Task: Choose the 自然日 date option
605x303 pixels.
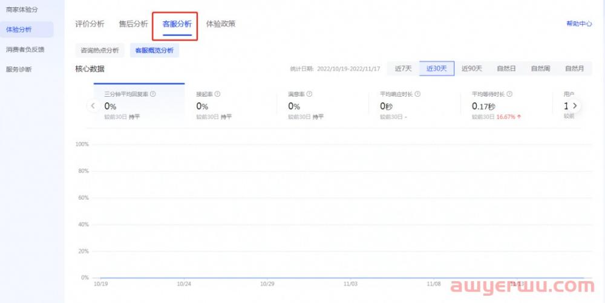Action: tap(506, 68)
